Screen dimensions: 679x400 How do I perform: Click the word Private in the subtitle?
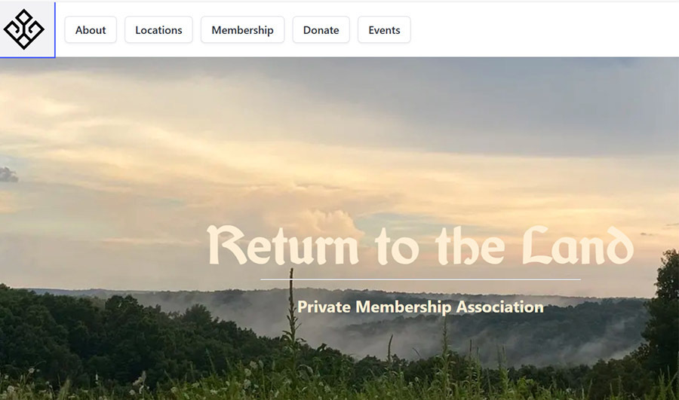click(x=324, y=307)
